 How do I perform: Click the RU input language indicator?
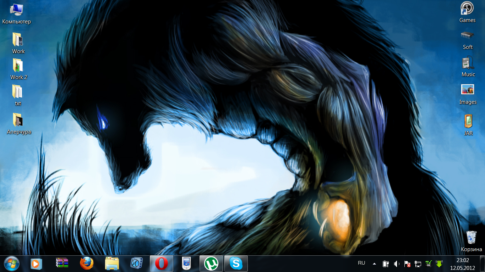tap(361, 263)
